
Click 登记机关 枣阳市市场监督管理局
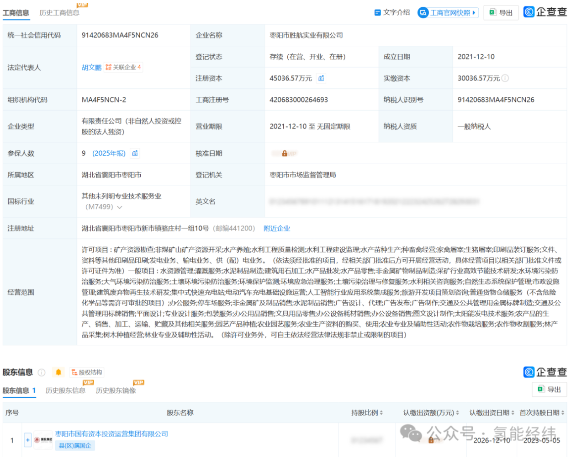[303, 175]
